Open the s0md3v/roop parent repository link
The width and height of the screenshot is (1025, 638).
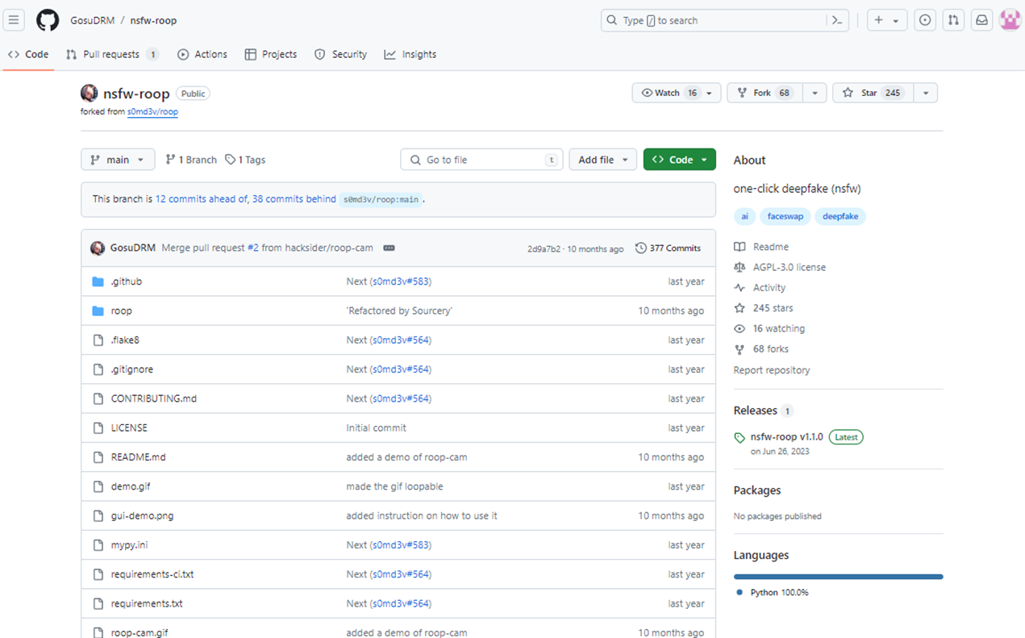point(152,112)
